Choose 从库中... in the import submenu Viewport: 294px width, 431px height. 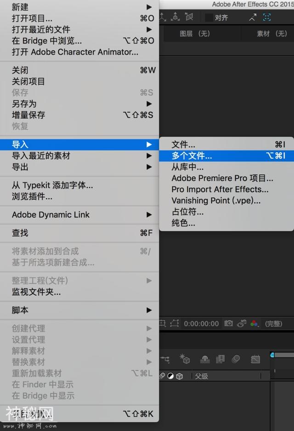227,167
